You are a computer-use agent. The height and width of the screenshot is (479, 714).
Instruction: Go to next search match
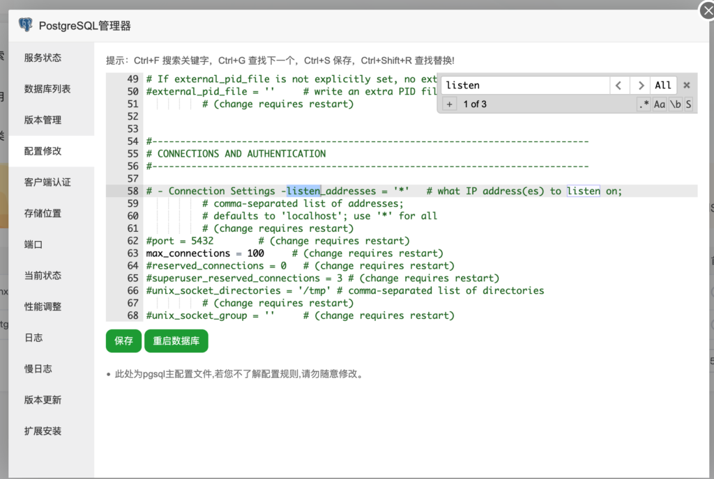pyautogui.click(x=640, y=86)
